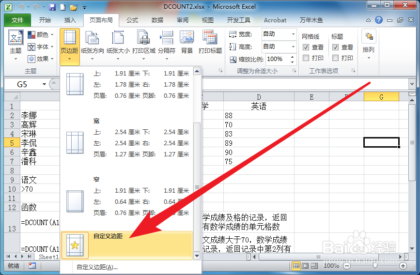Open Paper Size (纸张大小) options
420x275 pixels.
118,45
